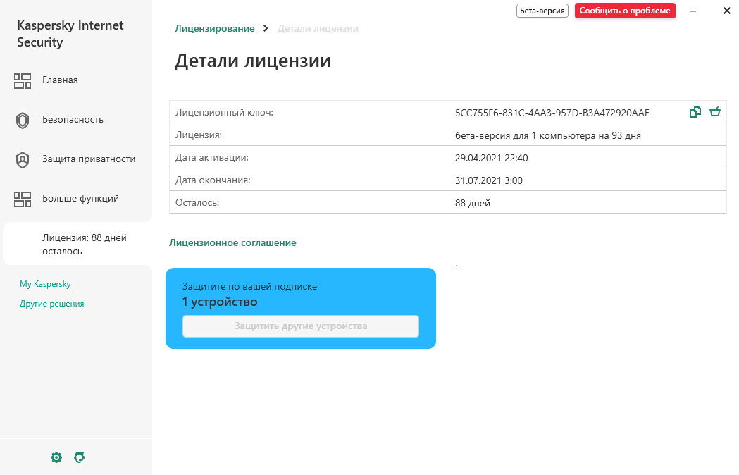Image resolution: width=739 pixels, height=475 pixels.
Task: Open the Больше функций section
Action: click(x=80, y=199)
